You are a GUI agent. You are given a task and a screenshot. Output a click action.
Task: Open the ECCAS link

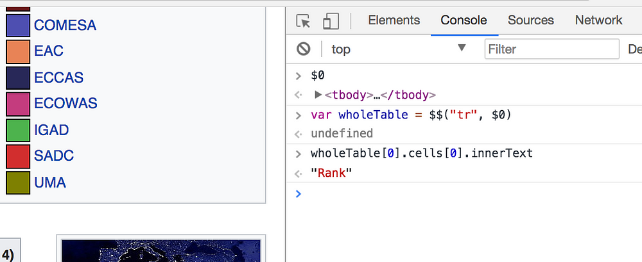tap(58, 78)
